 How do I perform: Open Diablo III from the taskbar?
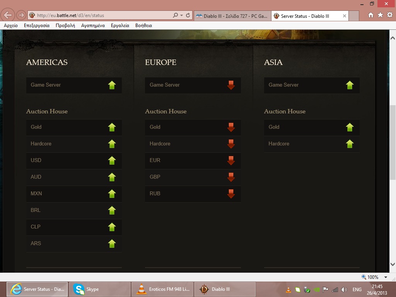pyautogui.click(x=225, y=289)
